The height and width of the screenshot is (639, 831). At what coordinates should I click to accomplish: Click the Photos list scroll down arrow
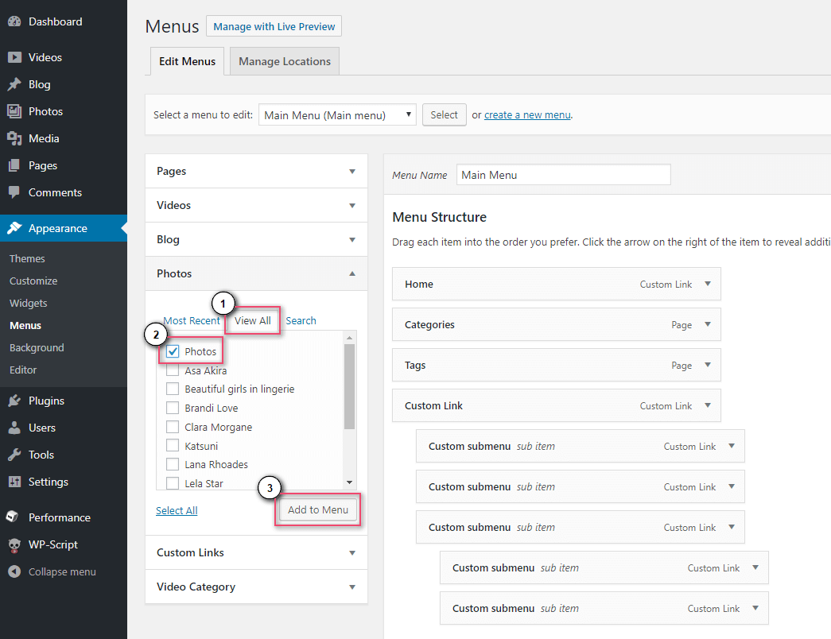tap(349, 482)
